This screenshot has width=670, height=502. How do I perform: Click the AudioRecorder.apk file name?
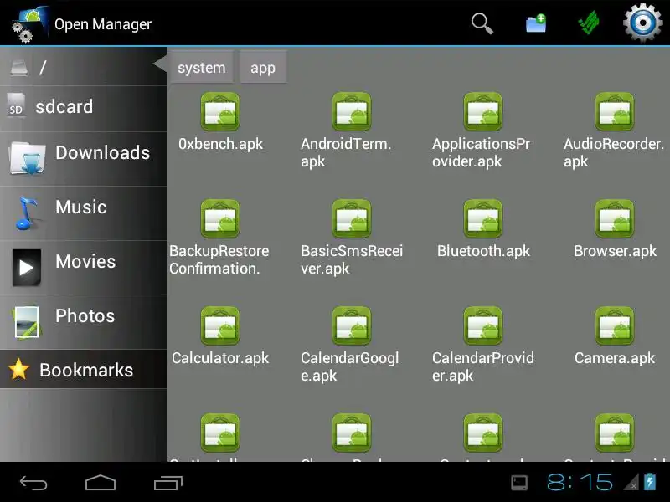[x=614, y=153]
